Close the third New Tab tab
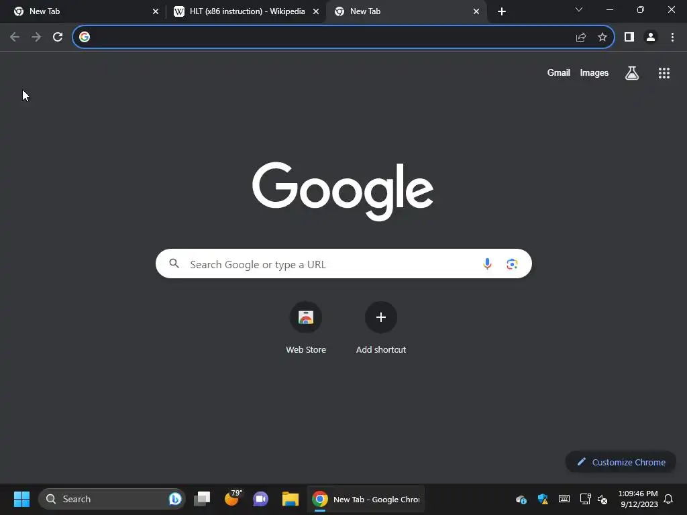Viewport: 687px width, 515px height. 476,11
